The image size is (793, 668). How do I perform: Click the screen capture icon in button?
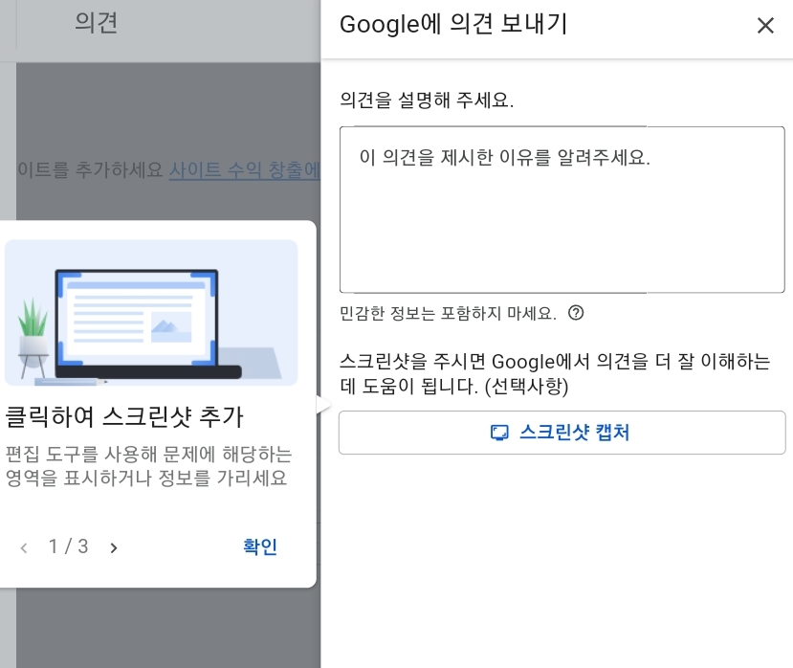499,433
